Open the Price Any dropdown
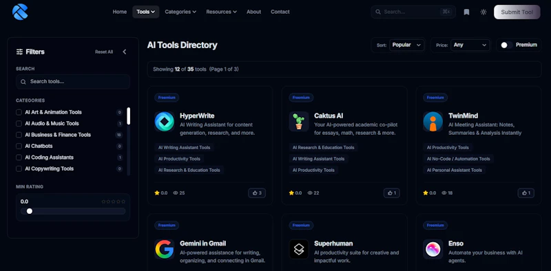551x271 pixels. click(x=470, y=45)
